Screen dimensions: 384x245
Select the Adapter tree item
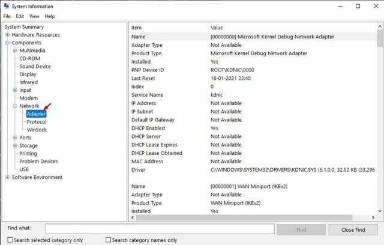coord(36,114)
